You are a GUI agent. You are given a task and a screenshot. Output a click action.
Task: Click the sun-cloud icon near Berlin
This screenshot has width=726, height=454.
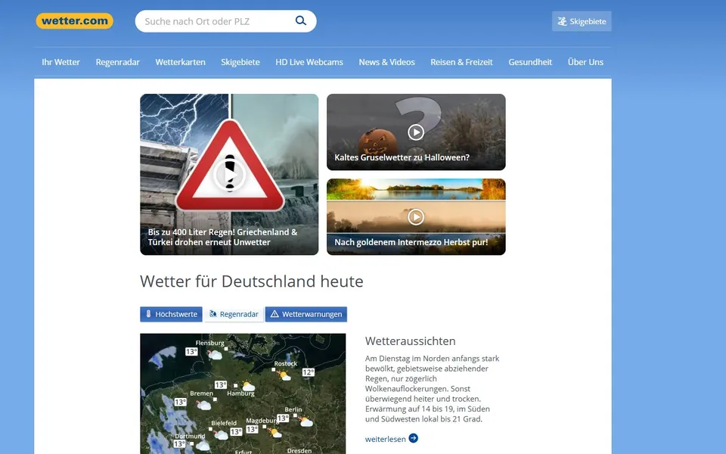tap(306, 421)
